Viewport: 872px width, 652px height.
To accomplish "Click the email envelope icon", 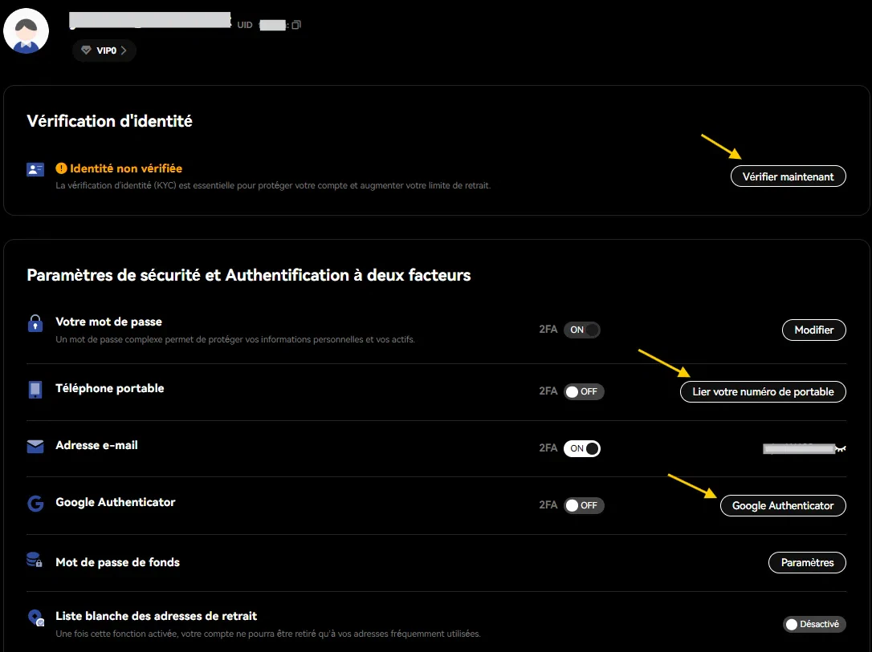I will pyautogui.click(x=35, y=445).
